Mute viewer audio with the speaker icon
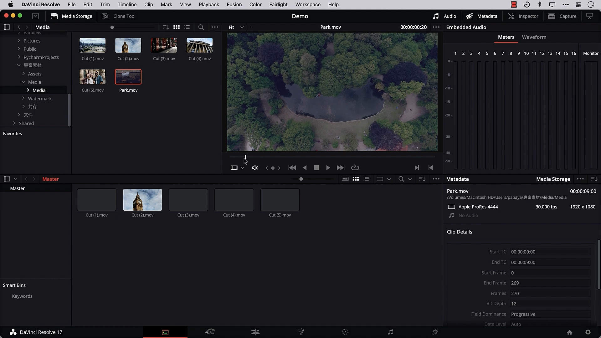 [x=255, y=168]
